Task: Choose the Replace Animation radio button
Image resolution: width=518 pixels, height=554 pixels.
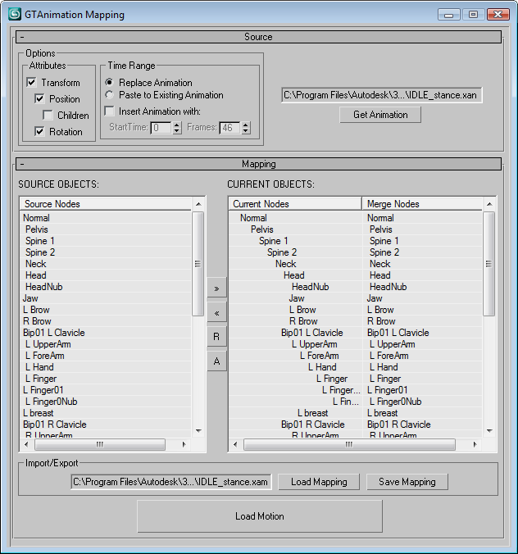Action: [x=110, y=83]
